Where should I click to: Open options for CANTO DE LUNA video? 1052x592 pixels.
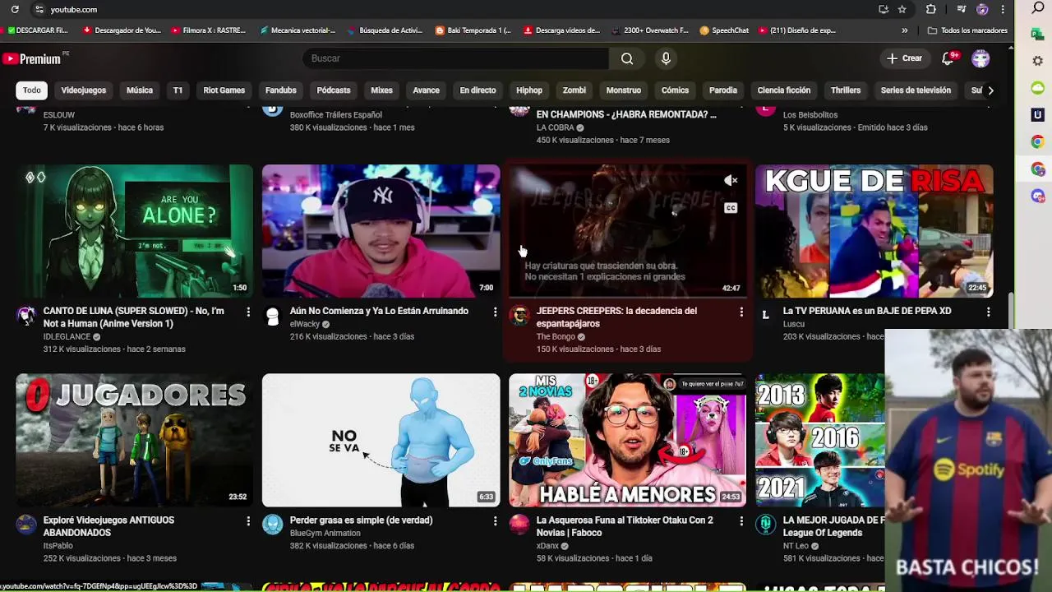248,312
